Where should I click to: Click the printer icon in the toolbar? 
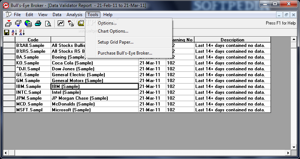(x=38, y=23)
